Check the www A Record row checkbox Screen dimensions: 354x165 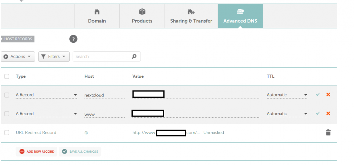(7, 114)
